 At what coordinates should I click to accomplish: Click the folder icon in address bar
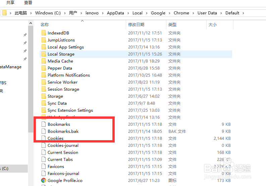(x=5, y=13)
